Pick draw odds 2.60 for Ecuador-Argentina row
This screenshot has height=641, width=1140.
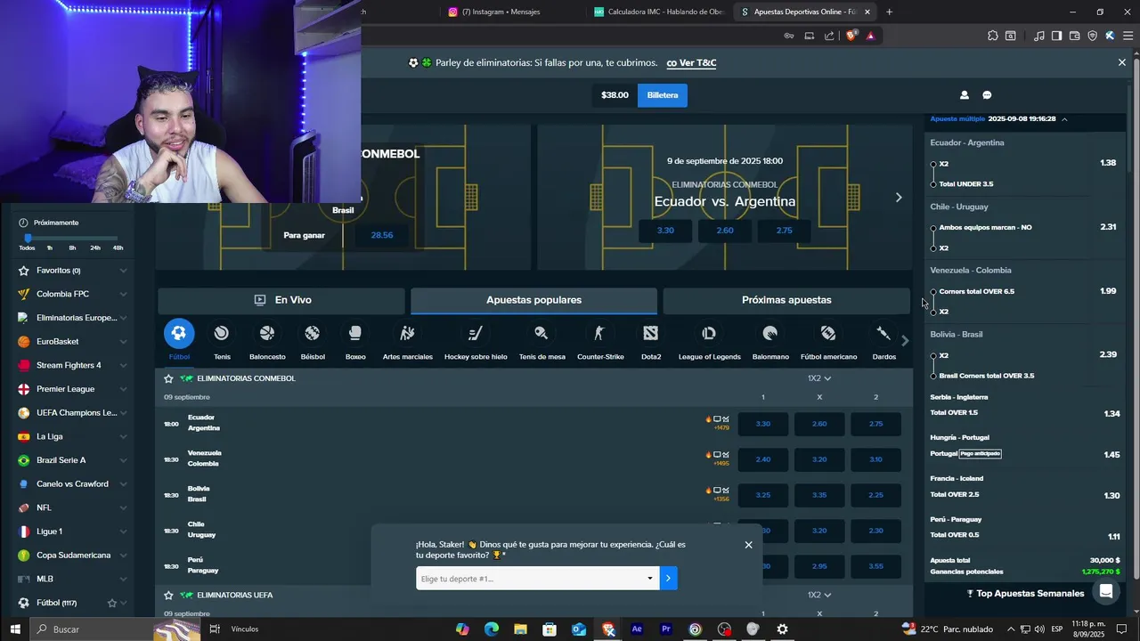[x=819, y=424]
